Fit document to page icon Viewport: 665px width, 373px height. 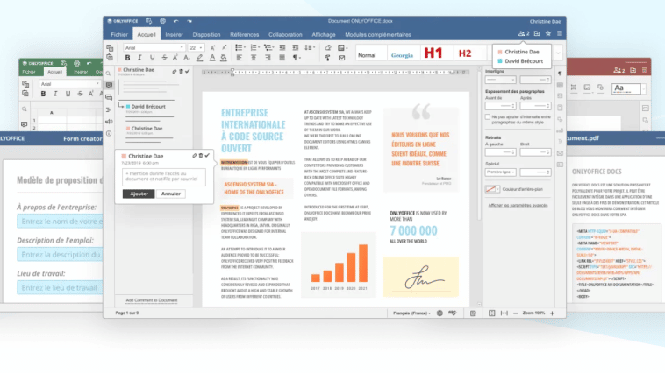(x=491, y=313)
